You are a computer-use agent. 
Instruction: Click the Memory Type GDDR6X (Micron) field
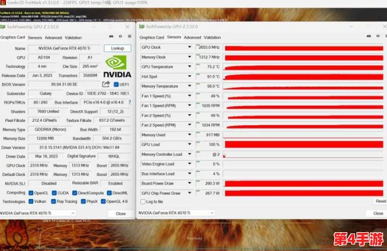tap(50, 130)
